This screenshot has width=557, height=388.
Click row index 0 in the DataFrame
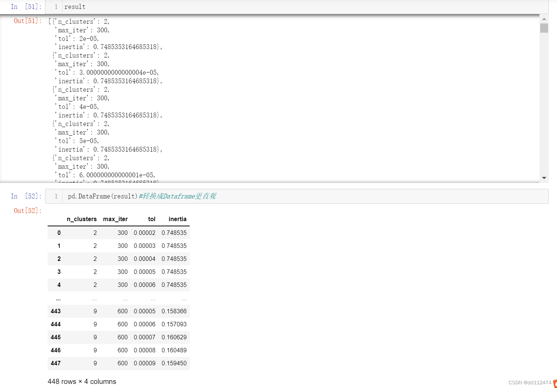59,233
